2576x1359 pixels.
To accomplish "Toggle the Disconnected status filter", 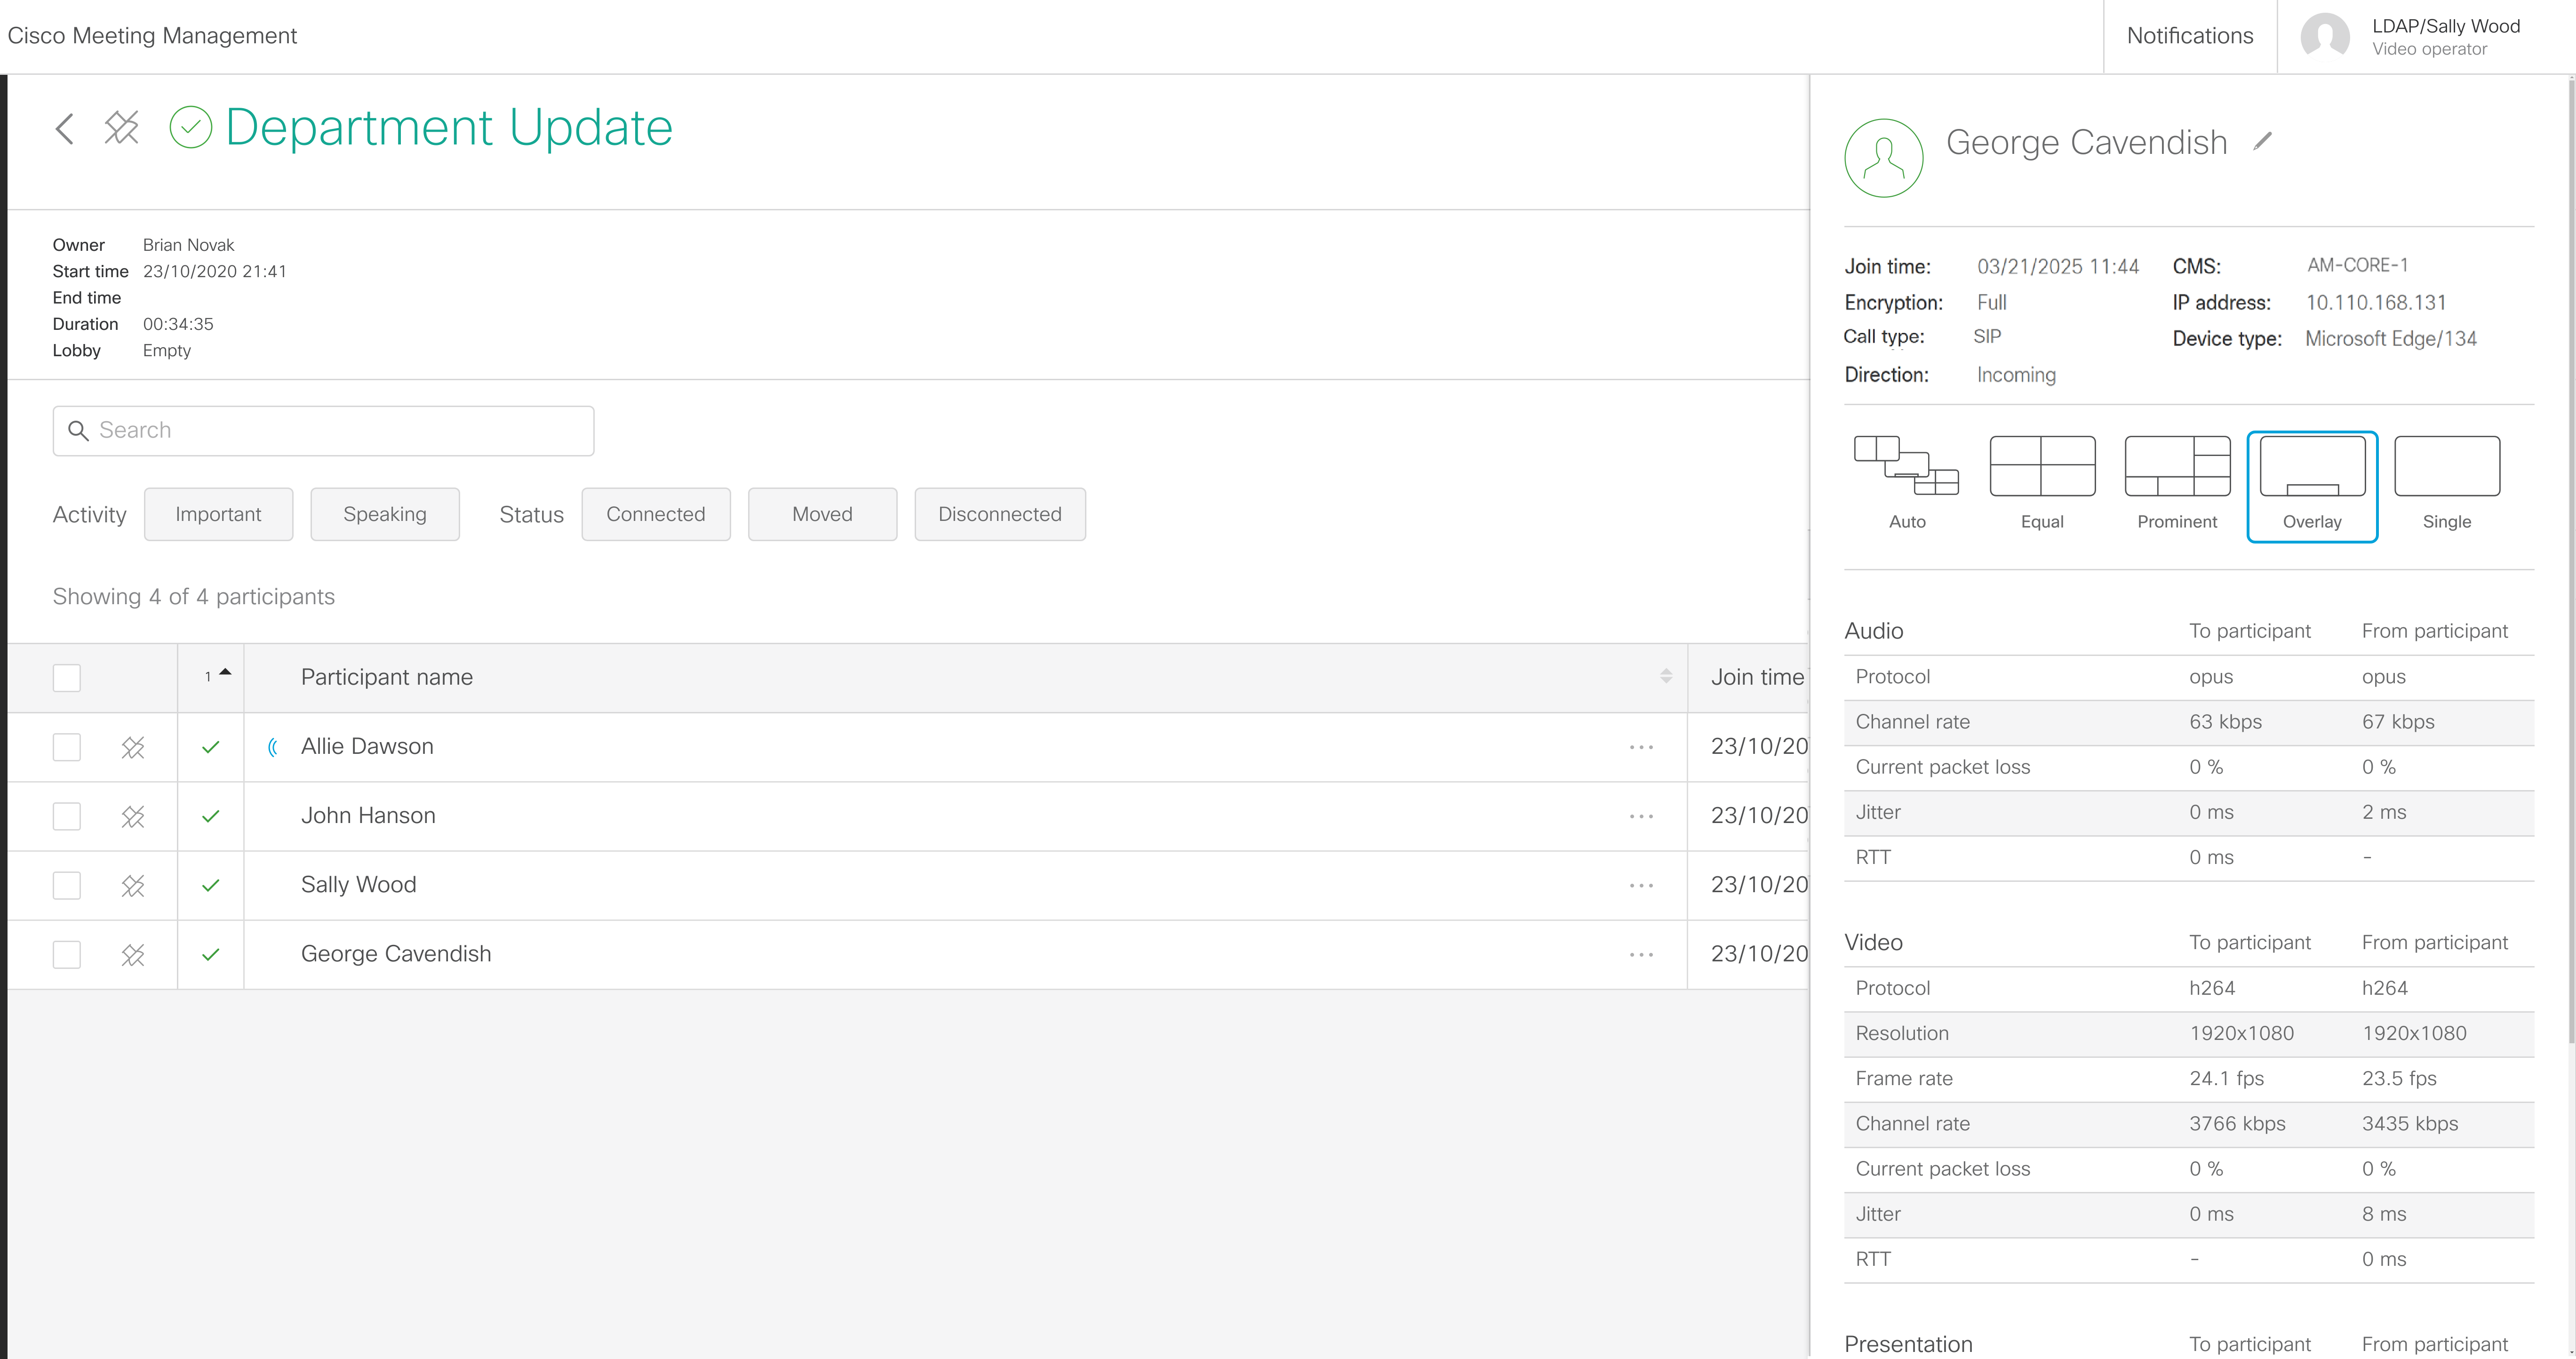I will [1000, 514].
